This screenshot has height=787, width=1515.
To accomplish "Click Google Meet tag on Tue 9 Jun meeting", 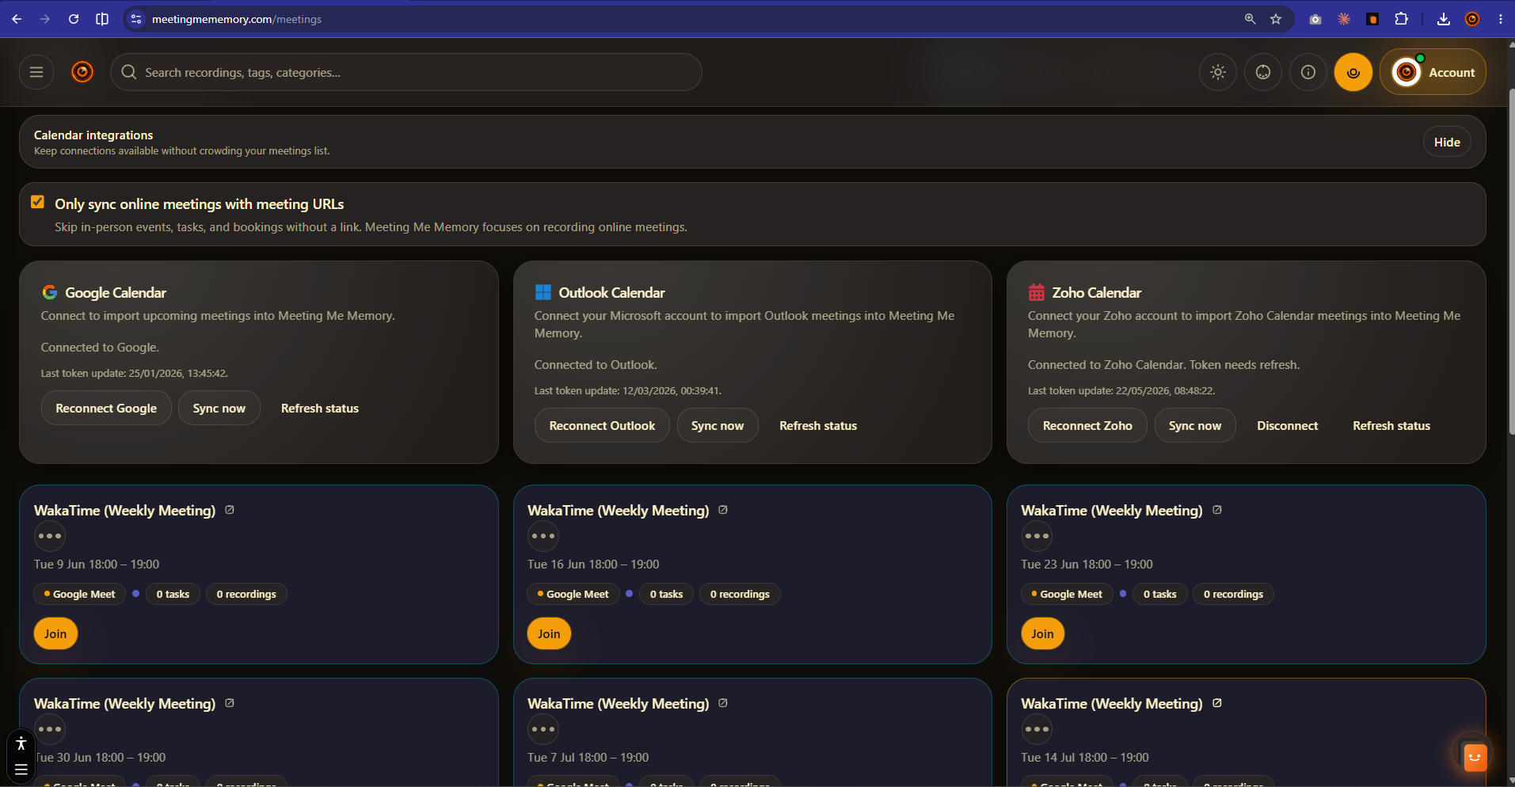I will click(x=79, y=594).
